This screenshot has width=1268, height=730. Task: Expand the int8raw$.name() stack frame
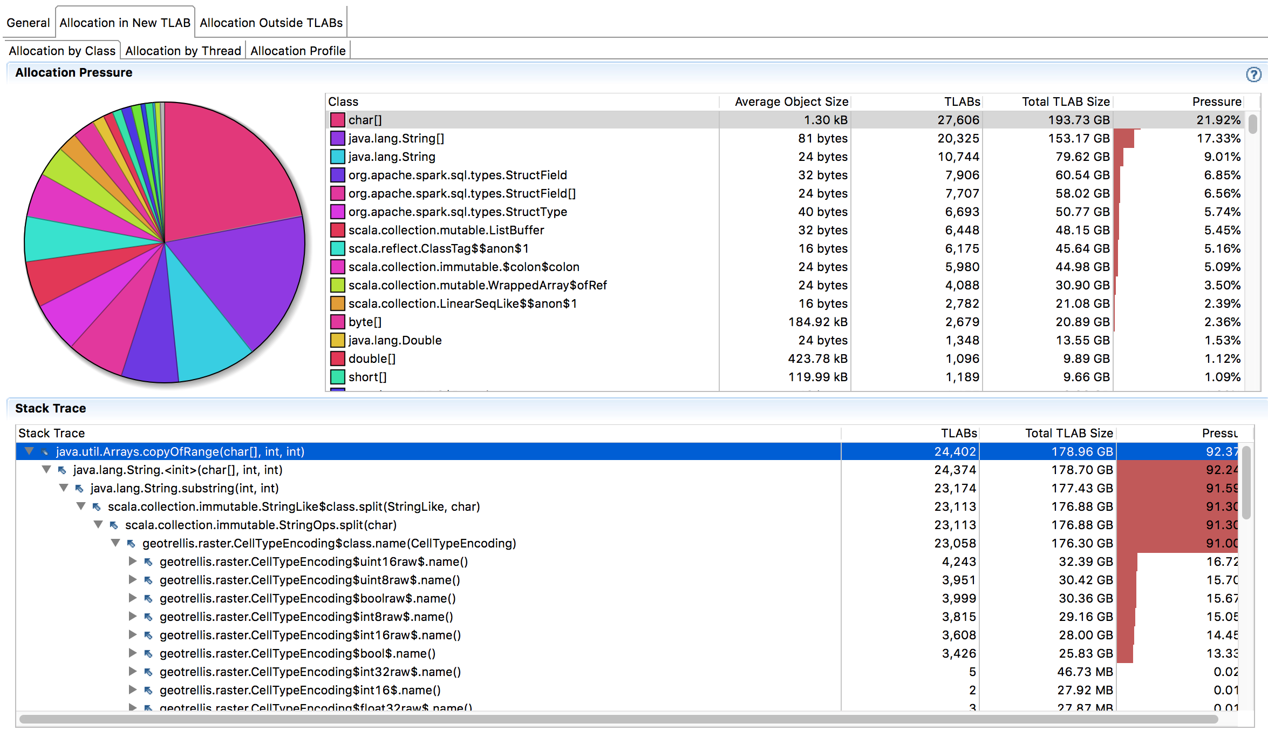click(133, 617)
